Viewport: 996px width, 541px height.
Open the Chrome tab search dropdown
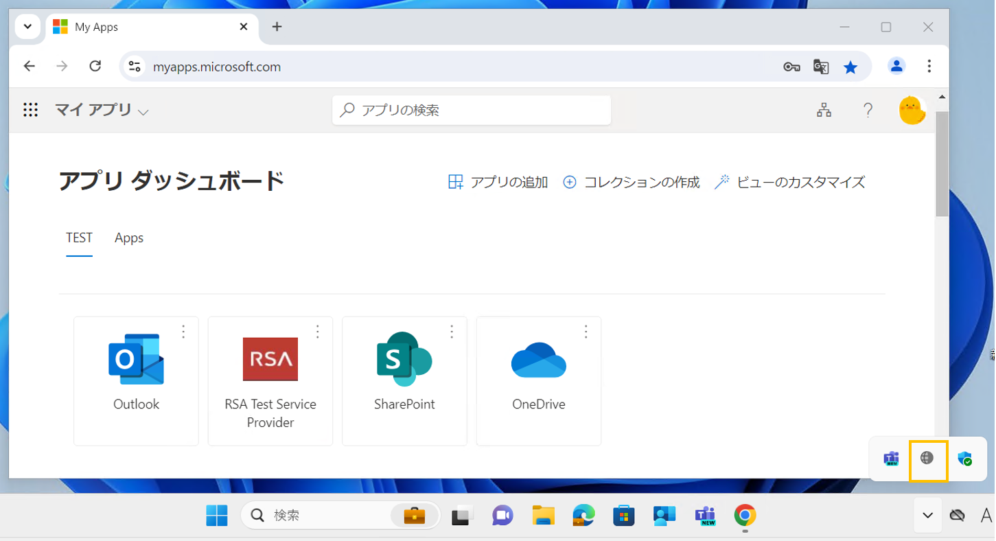(x=27, y=27)
